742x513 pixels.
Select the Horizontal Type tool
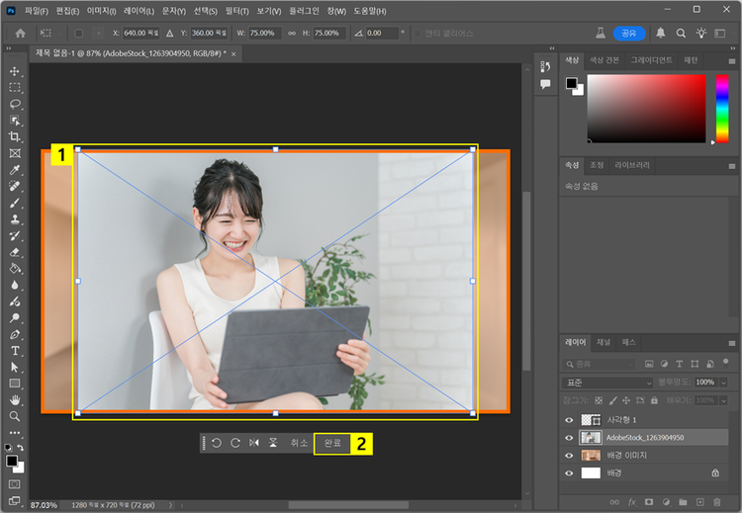point(15,351)
